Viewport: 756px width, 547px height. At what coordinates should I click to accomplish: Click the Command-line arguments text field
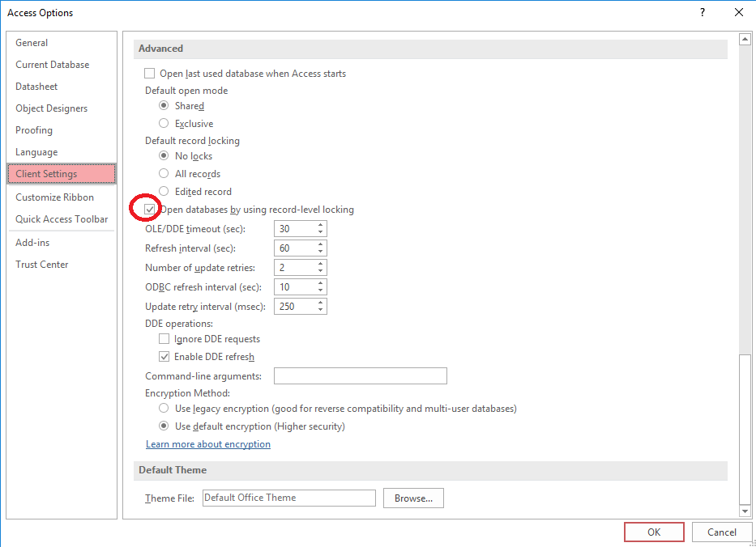pyautogui.click(x=360, y=376)
